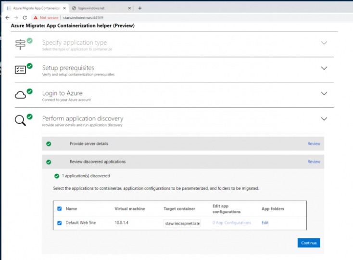The image size is (353, 260).
Task: Click green check next to 1 application(s) discovered
Action: 57,176
